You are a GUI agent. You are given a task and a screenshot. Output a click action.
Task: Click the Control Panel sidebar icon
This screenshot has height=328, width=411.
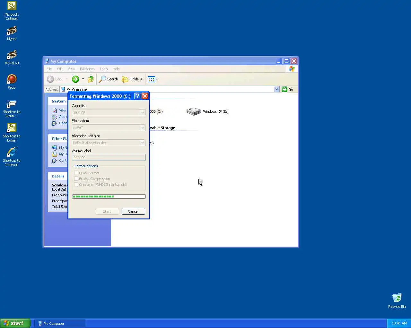[55, 160]
